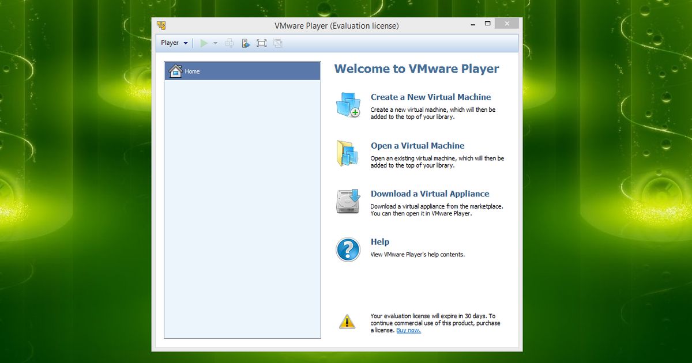Expand the power options dropdown arrow
Image resolution: width=692 pixels, height=363 pixels.
(215, 43)
